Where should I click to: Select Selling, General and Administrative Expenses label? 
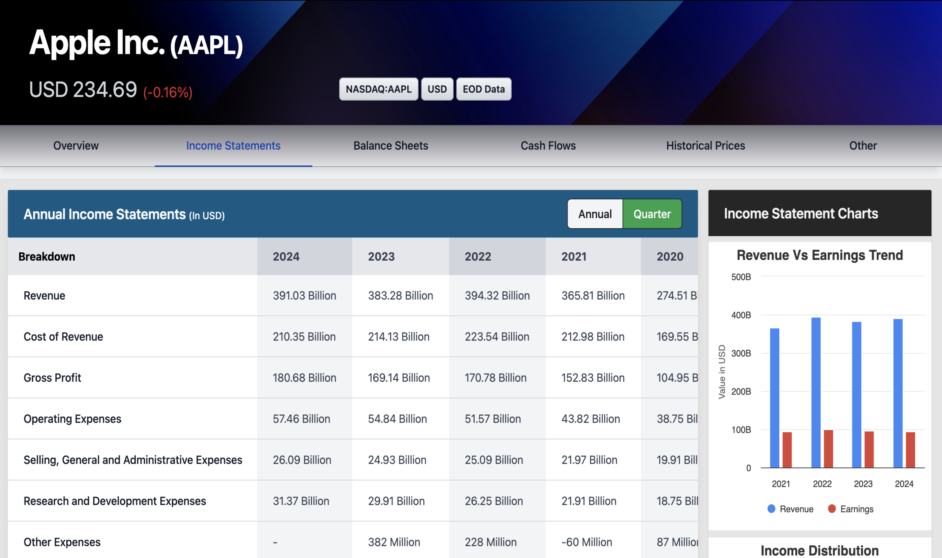[x=133, y=460]
